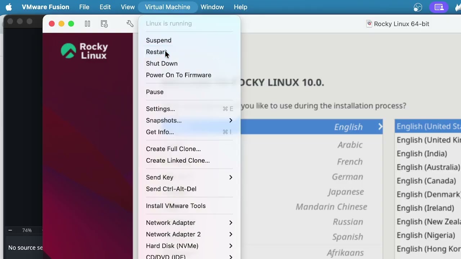Select Shut Down menu entry
Screen dimensions: 461x259
click(x=189, y=63)
